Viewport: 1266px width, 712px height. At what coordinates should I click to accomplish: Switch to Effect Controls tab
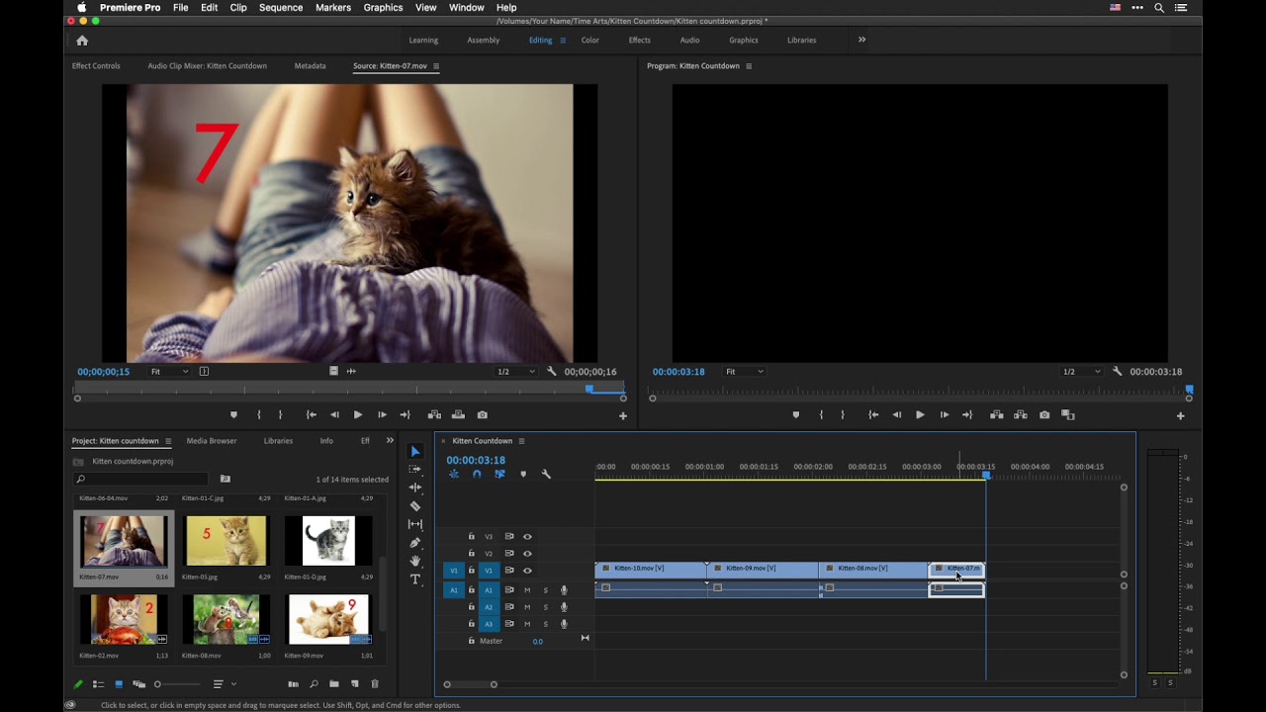point(96,66)
